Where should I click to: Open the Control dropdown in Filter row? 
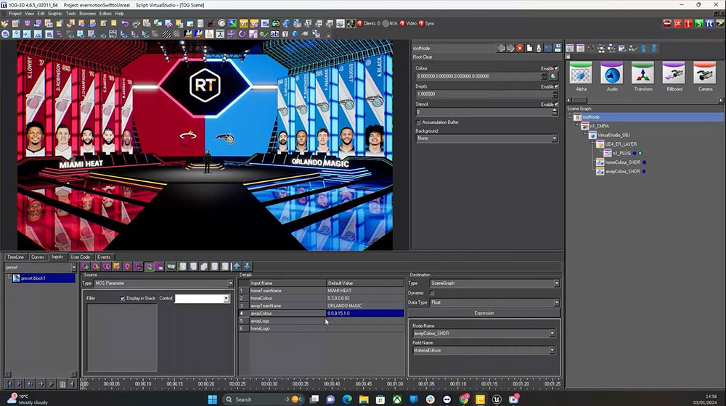pos(202,299)
